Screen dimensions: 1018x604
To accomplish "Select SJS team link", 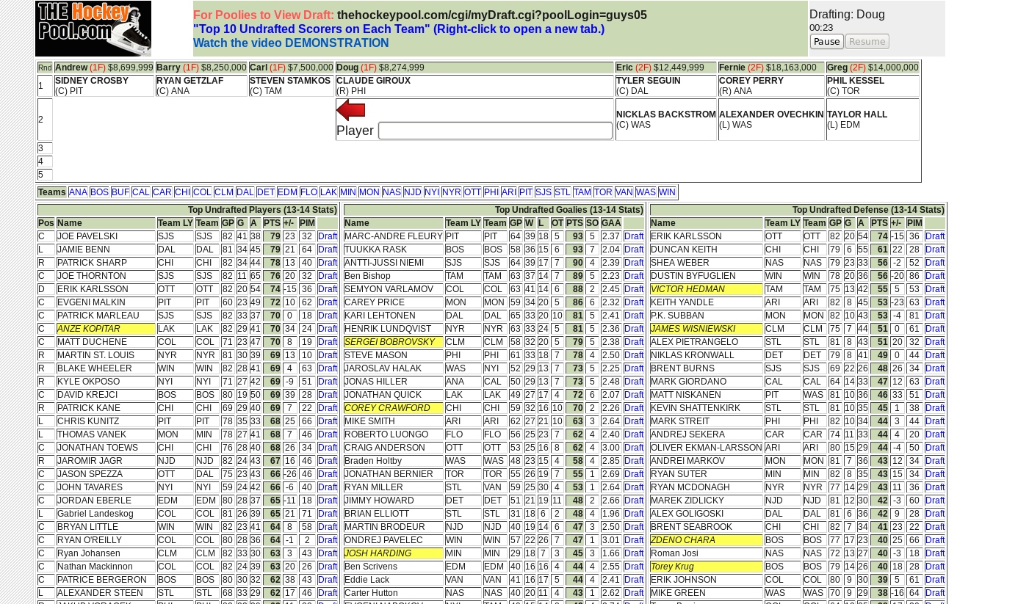I will [544, 192].
